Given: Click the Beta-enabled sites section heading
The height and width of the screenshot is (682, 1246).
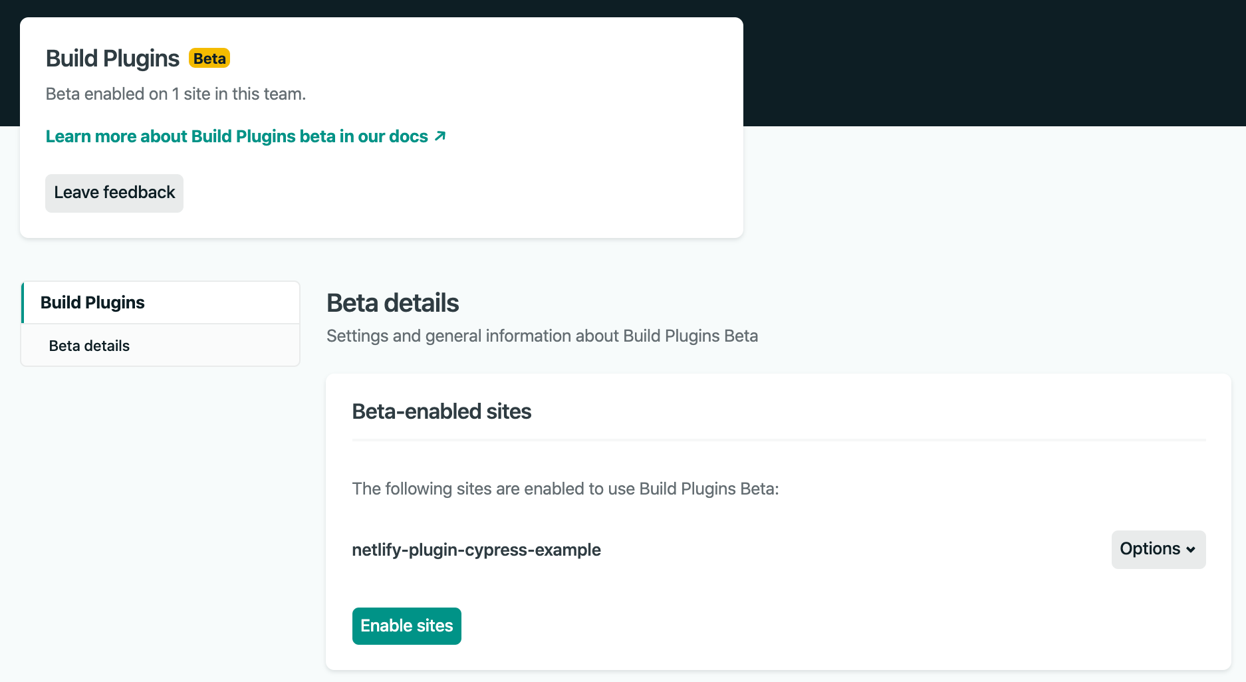Looking at the screenshot, I should tap(441, 411).
